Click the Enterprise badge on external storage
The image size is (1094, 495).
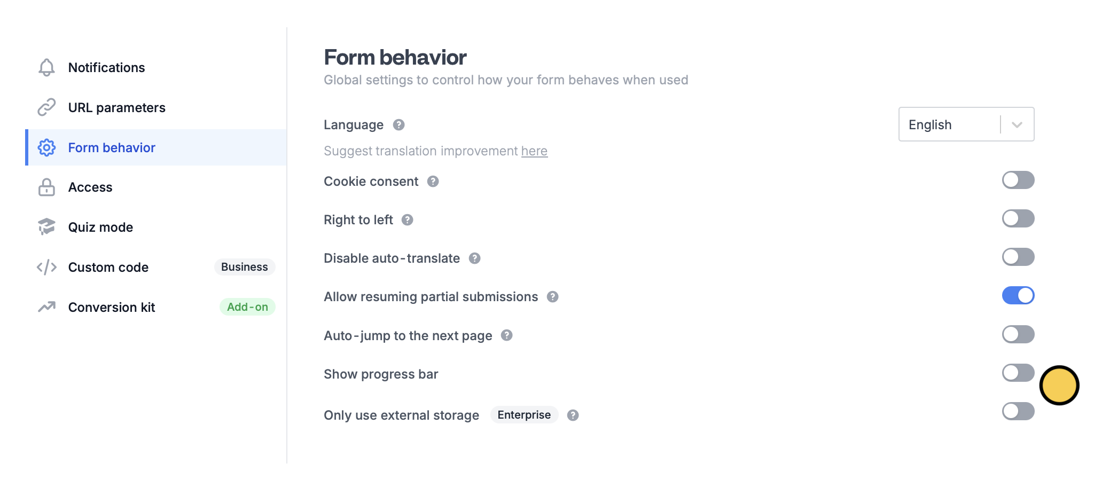[x=524, y=414]
